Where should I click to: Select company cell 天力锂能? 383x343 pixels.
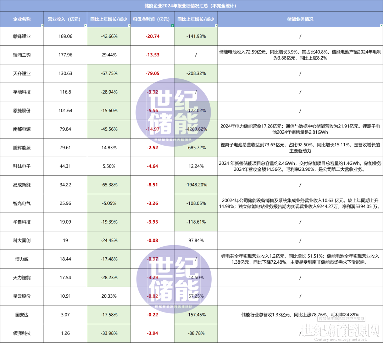point(22,277)
